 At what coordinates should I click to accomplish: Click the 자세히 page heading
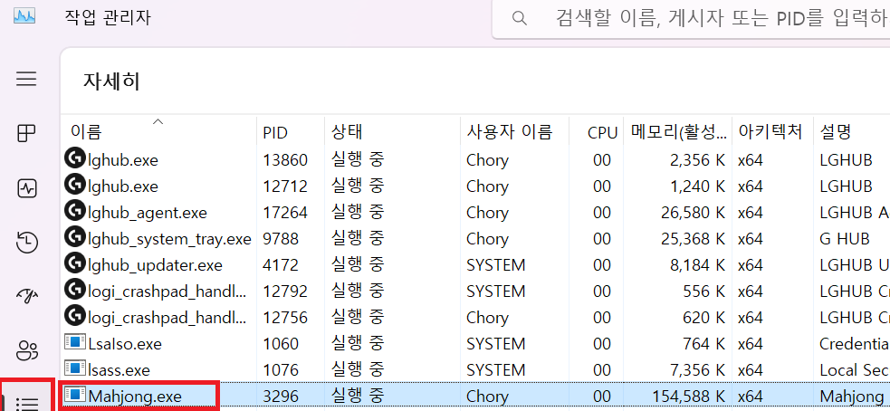click(x=112, y=81)
